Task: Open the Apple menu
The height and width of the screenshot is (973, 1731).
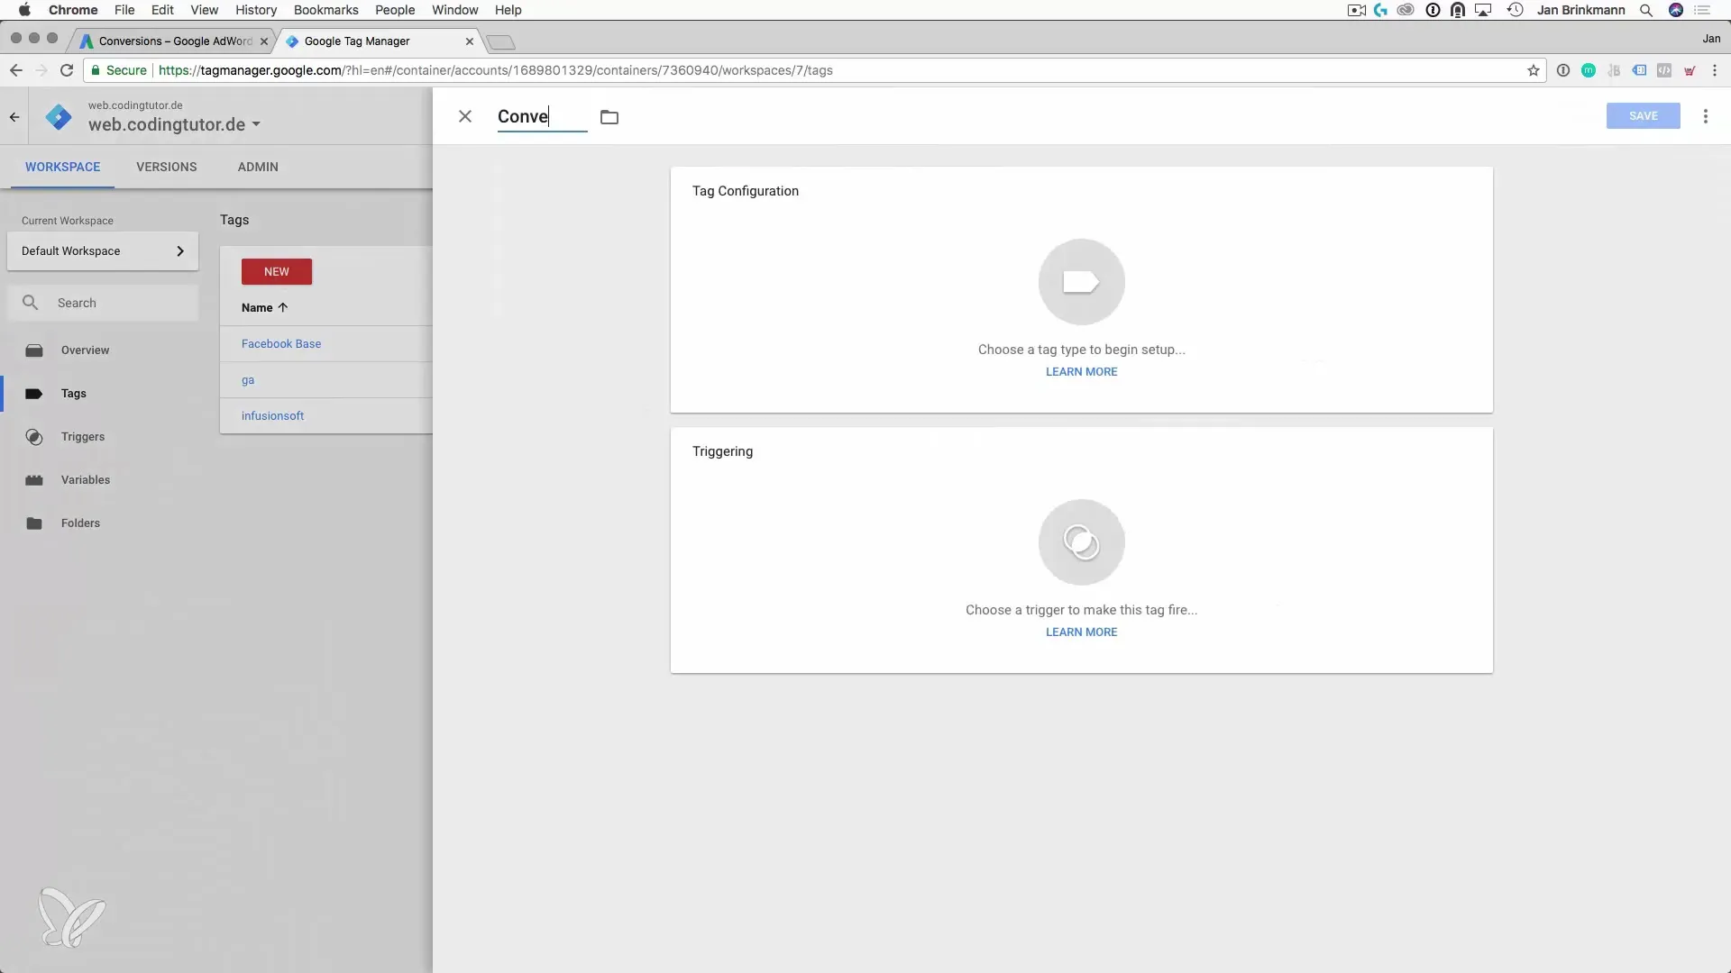Action: 24,10
